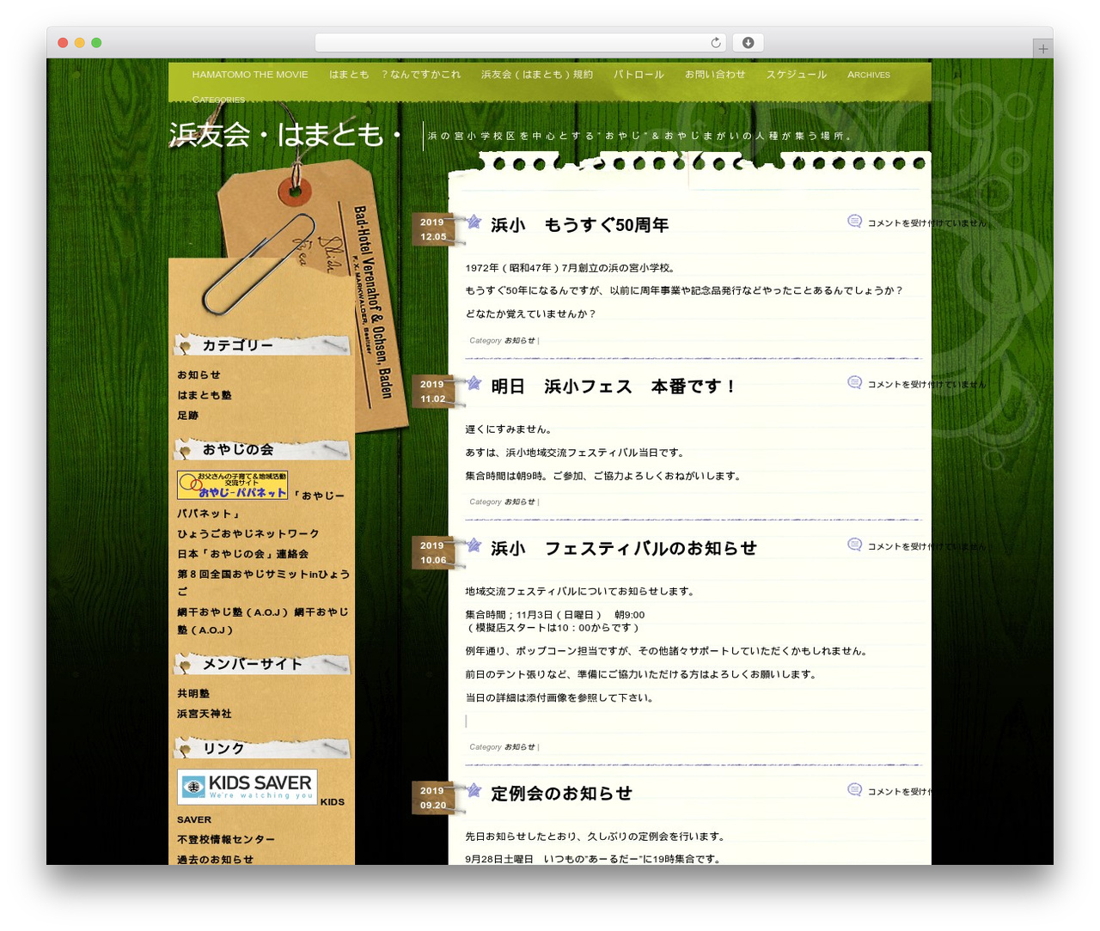Click the star icon beside 定例会のお知らせ
Image resolution: width=1100 pixels, height=931 pixels.
point(474,790)
